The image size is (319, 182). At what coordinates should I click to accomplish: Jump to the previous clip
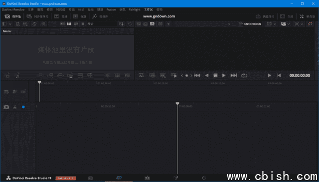pos(197,76)
